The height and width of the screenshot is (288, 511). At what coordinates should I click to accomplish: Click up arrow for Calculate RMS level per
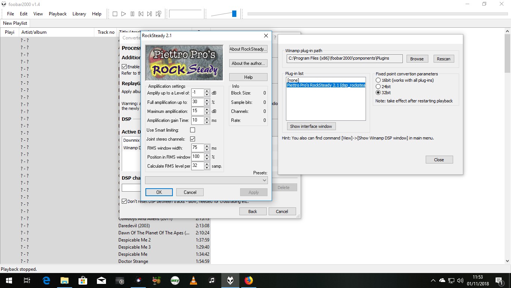(207, 164)
